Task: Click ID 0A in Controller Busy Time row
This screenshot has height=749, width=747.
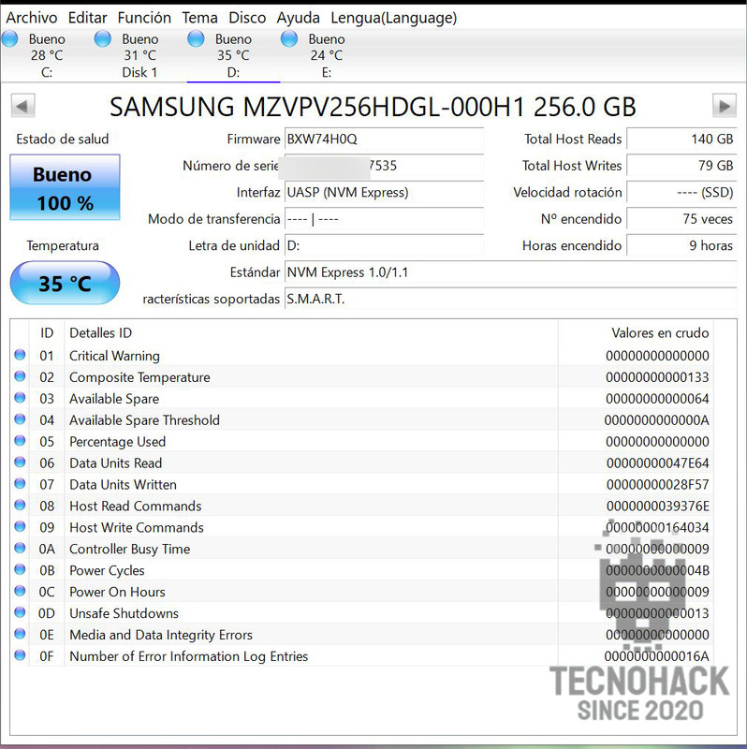Action: [47, 550]
